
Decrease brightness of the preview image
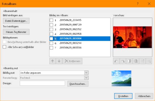pyautogui.click(x=149, y=61)
